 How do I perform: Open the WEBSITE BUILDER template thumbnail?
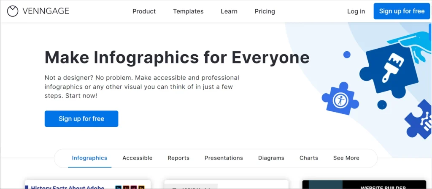(x=364, y=185)
